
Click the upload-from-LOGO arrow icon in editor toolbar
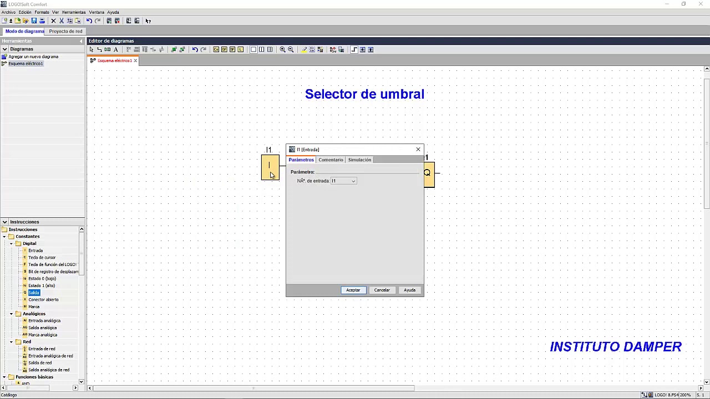point(371,49)
